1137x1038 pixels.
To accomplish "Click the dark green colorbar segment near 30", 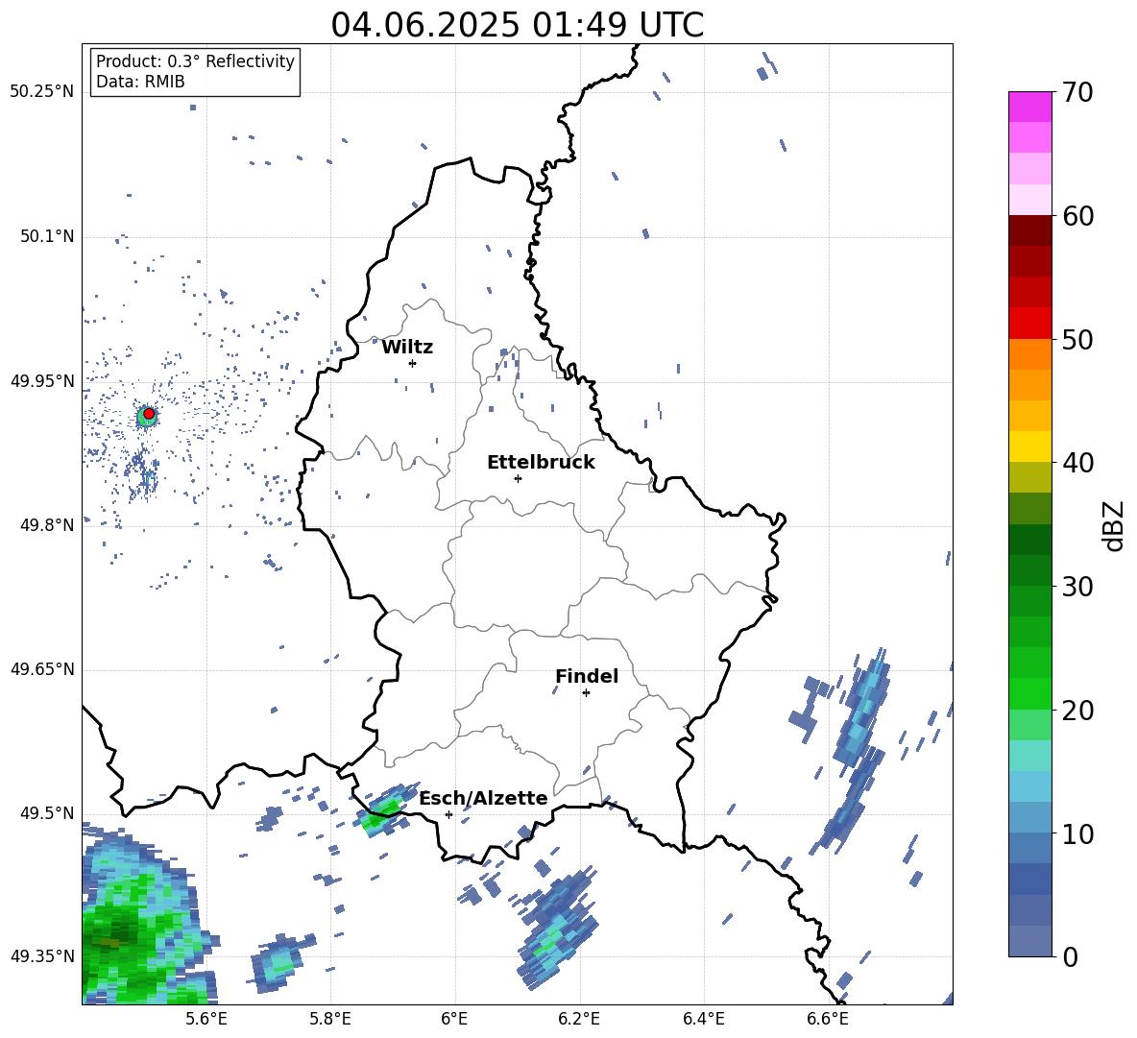I will 1029,569.
